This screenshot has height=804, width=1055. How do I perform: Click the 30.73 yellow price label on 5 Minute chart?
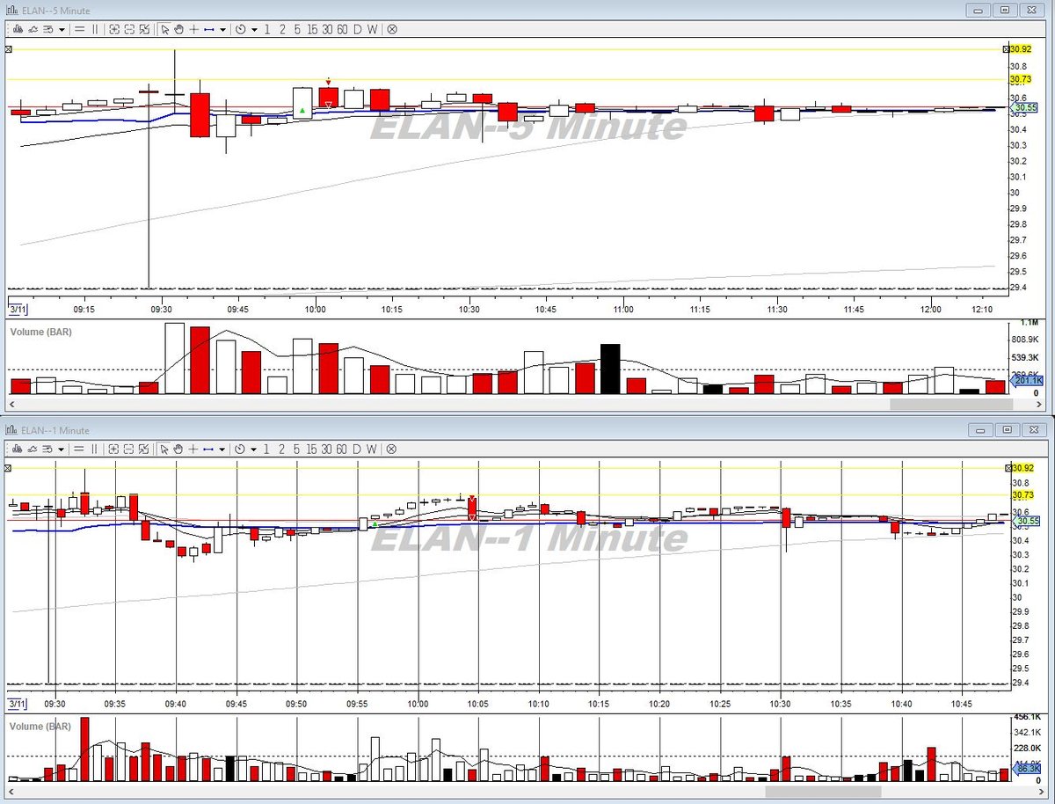(x=1020, y=79)
